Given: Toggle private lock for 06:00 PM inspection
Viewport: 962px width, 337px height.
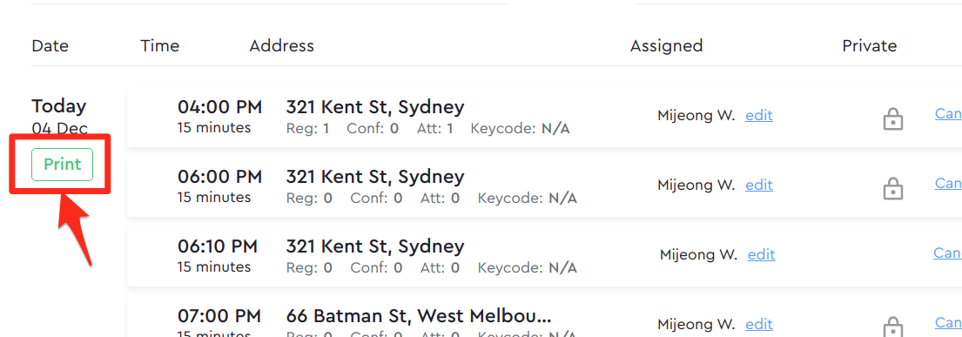Looking at the screenshot, I should click(893, 188).
